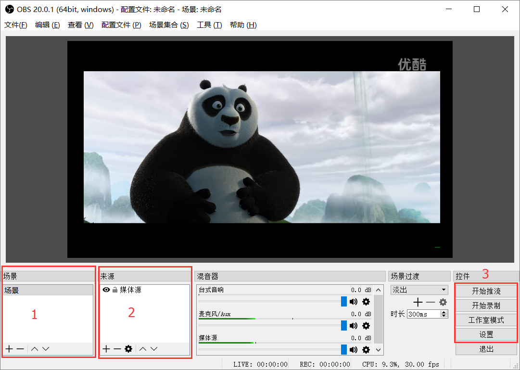
Task: Move scene down in the 场景 list
Action: [x=46, y=349]
